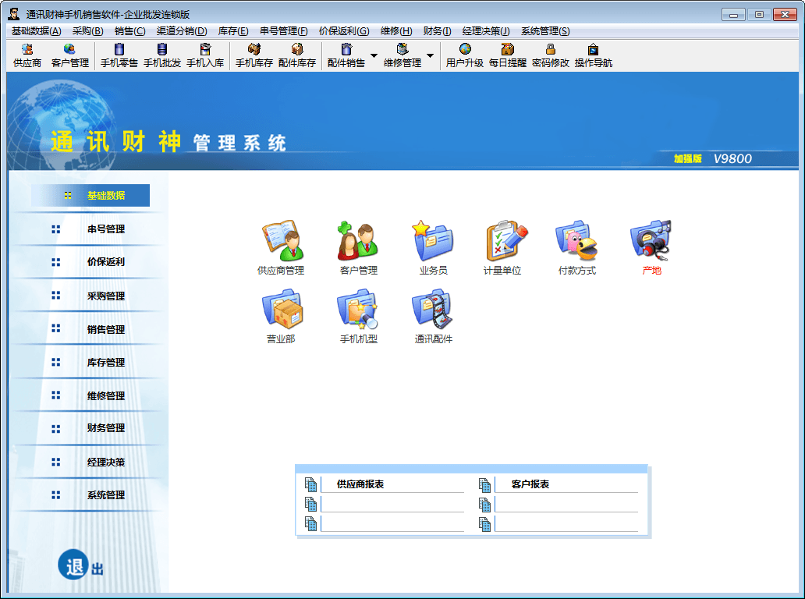Image resolution: width=805 pixels, height=599 pixels.
Task: Click the 业务员 folder icon
Action: pos(433,241)
